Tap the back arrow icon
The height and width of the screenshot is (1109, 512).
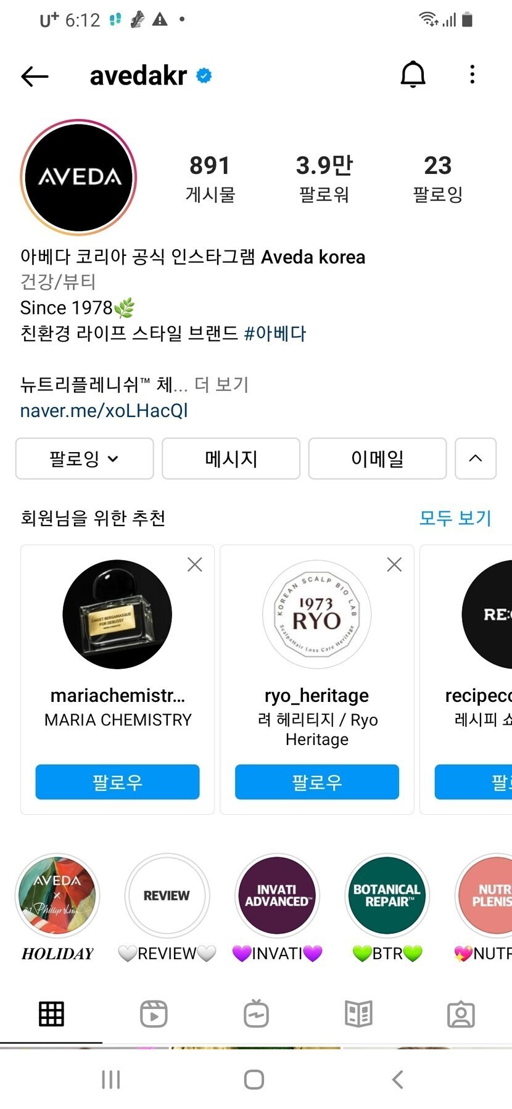(35, 76)
